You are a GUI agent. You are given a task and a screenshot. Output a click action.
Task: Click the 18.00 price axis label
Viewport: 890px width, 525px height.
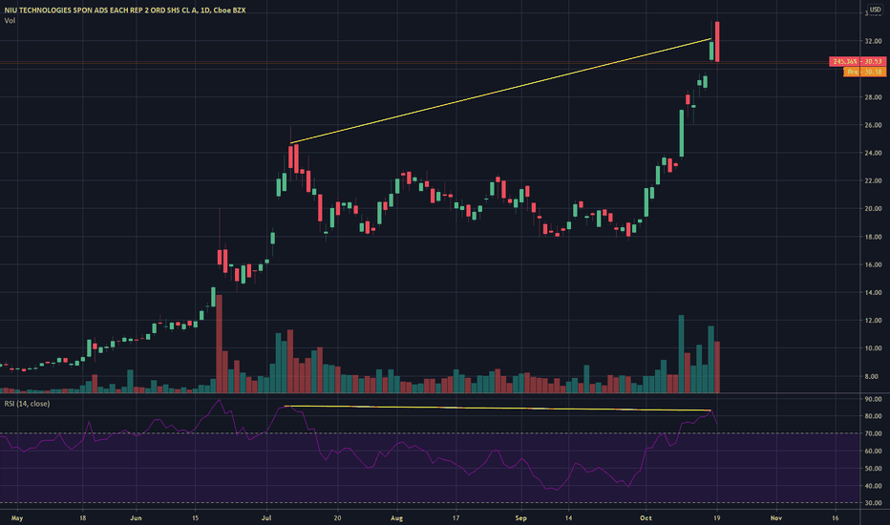coord(873,238)
